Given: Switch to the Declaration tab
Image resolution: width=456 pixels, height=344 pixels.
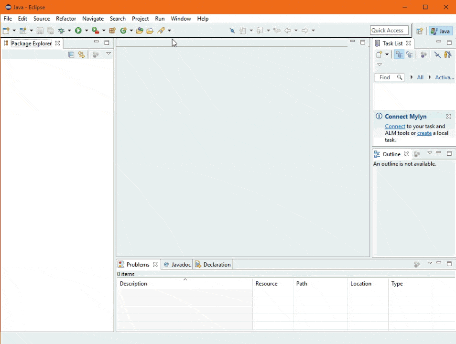Looking at the screenshot, I should point(213,264).
